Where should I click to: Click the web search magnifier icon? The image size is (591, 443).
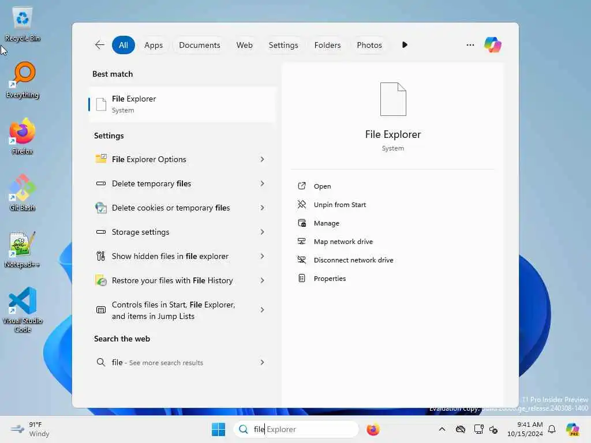[100, 362]
